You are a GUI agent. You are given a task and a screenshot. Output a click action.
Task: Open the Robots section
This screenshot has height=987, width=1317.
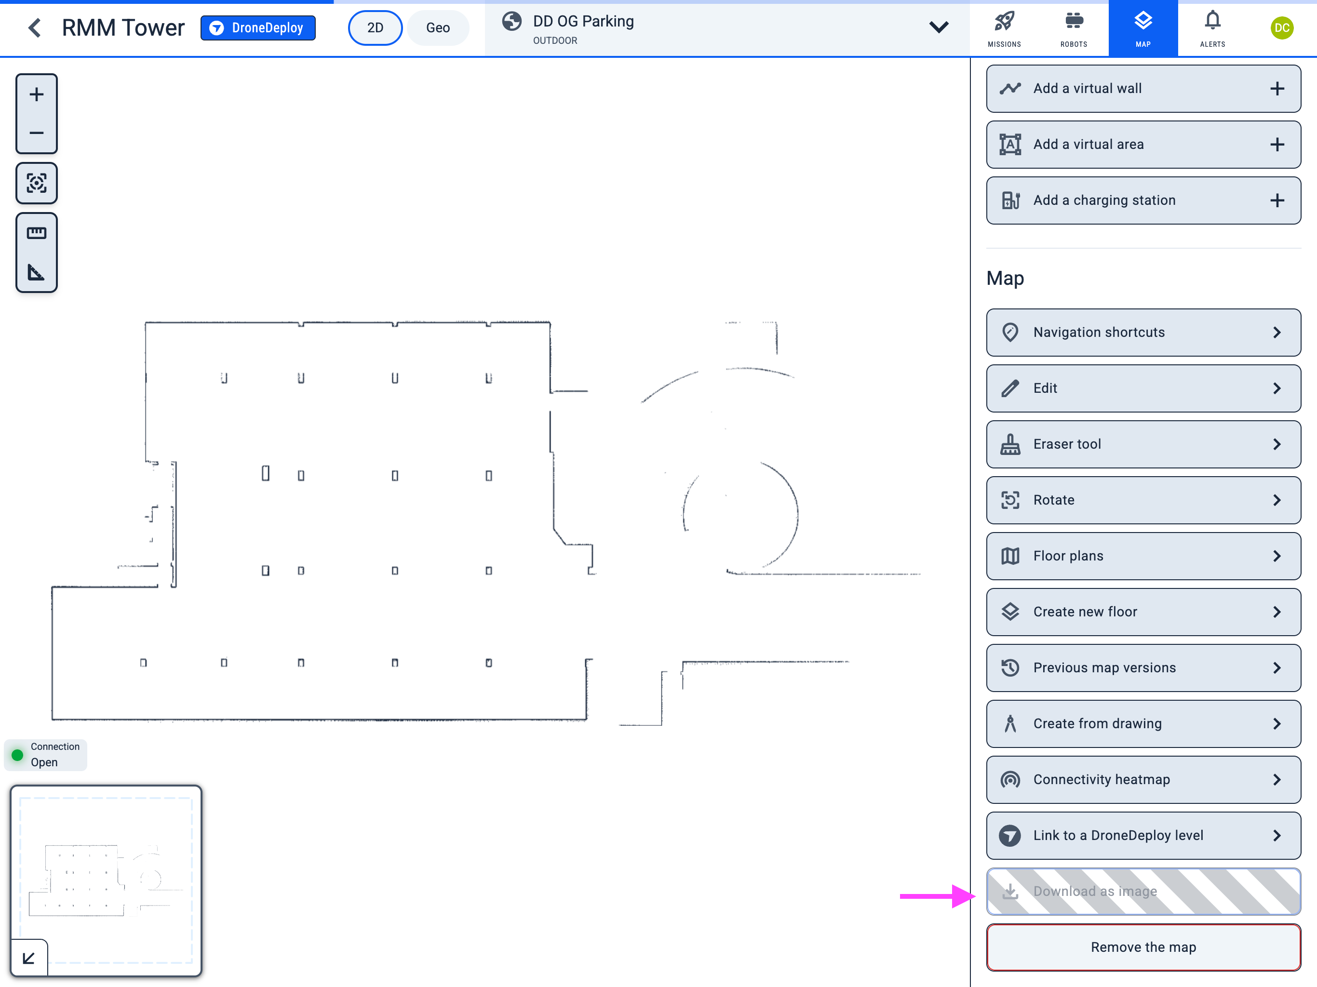pyautogui.click(x=1074, y=27)
